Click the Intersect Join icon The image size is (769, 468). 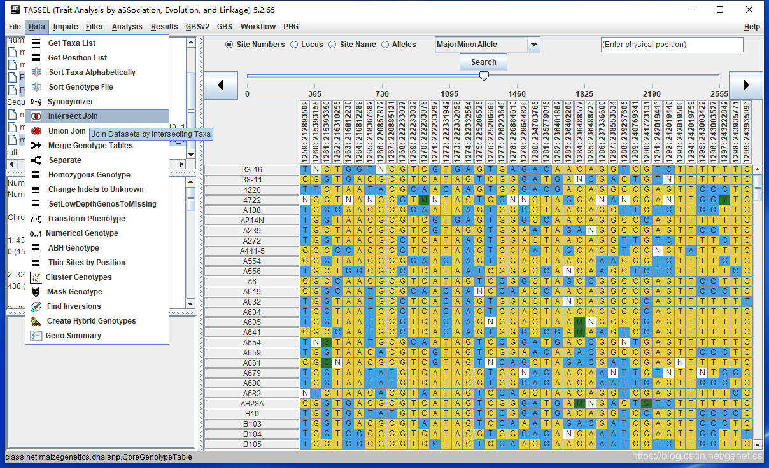point(36,116)
